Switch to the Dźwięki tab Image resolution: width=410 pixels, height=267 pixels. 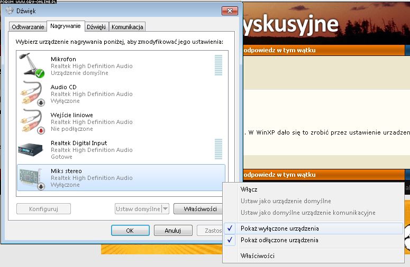96,27
